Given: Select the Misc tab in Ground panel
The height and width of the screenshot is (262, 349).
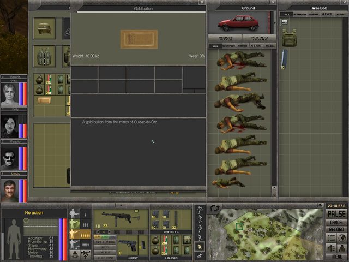Looking at the screenshot, I should [x=270, y=46].
